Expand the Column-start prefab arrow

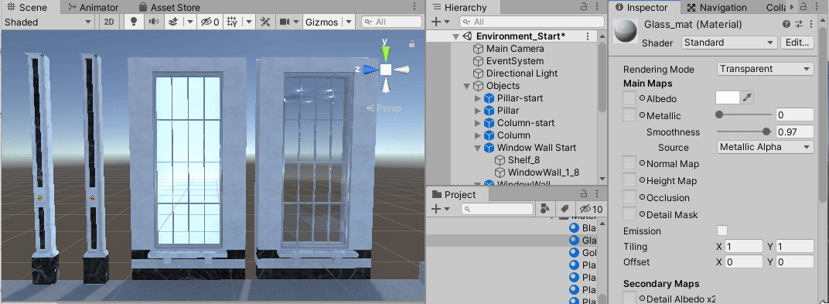[x=477, y=123]
